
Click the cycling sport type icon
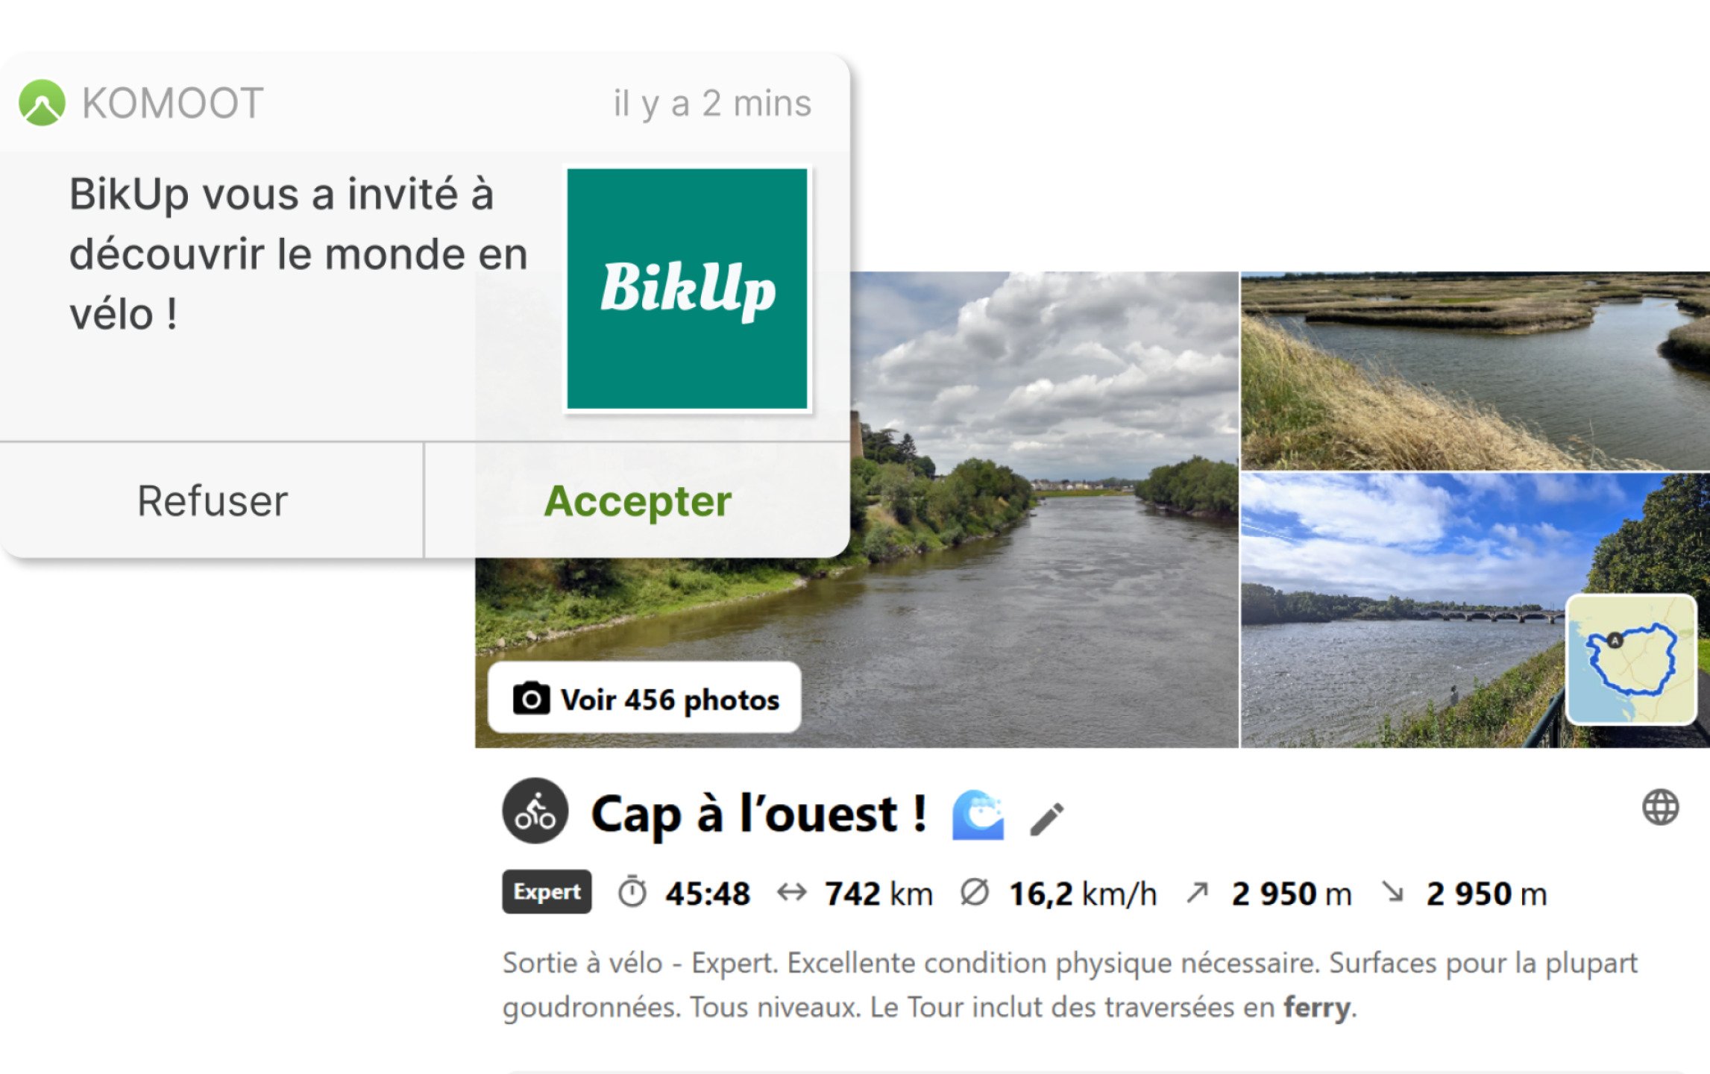pos(535,811)
